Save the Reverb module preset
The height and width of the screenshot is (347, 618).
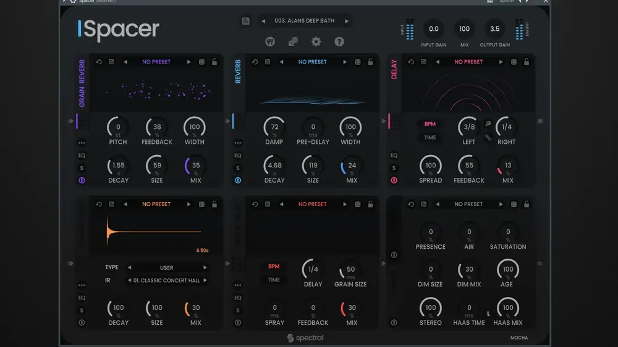268,62
